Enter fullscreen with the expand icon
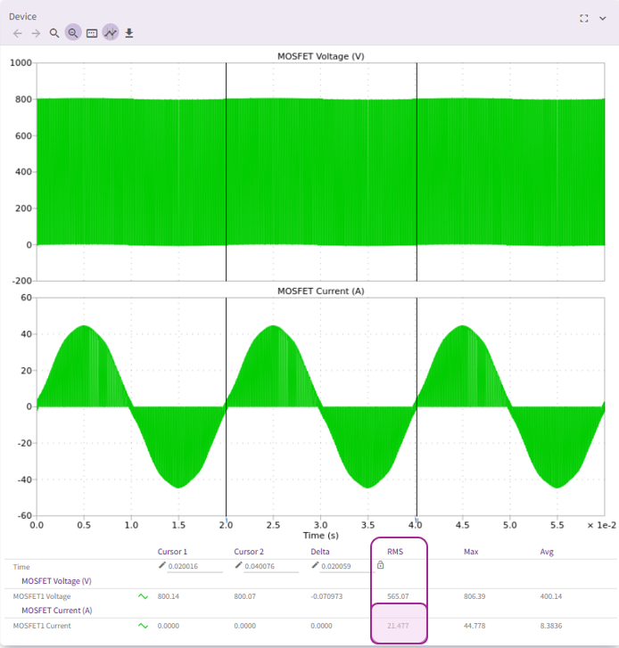Viewport: 619px width, 648px height. click(x=584, y=19)
